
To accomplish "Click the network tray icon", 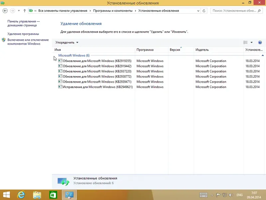I will (x=225, y=195).
